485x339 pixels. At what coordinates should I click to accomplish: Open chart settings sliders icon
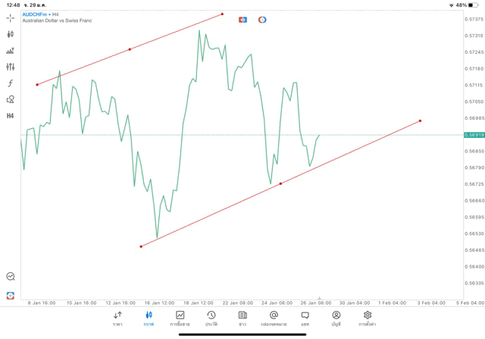(x=11, y=67)
